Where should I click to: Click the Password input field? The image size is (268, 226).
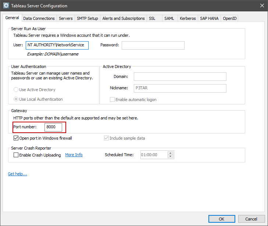pos(153,45)
